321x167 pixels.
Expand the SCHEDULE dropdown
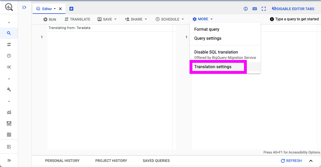(x=183, y=19)
